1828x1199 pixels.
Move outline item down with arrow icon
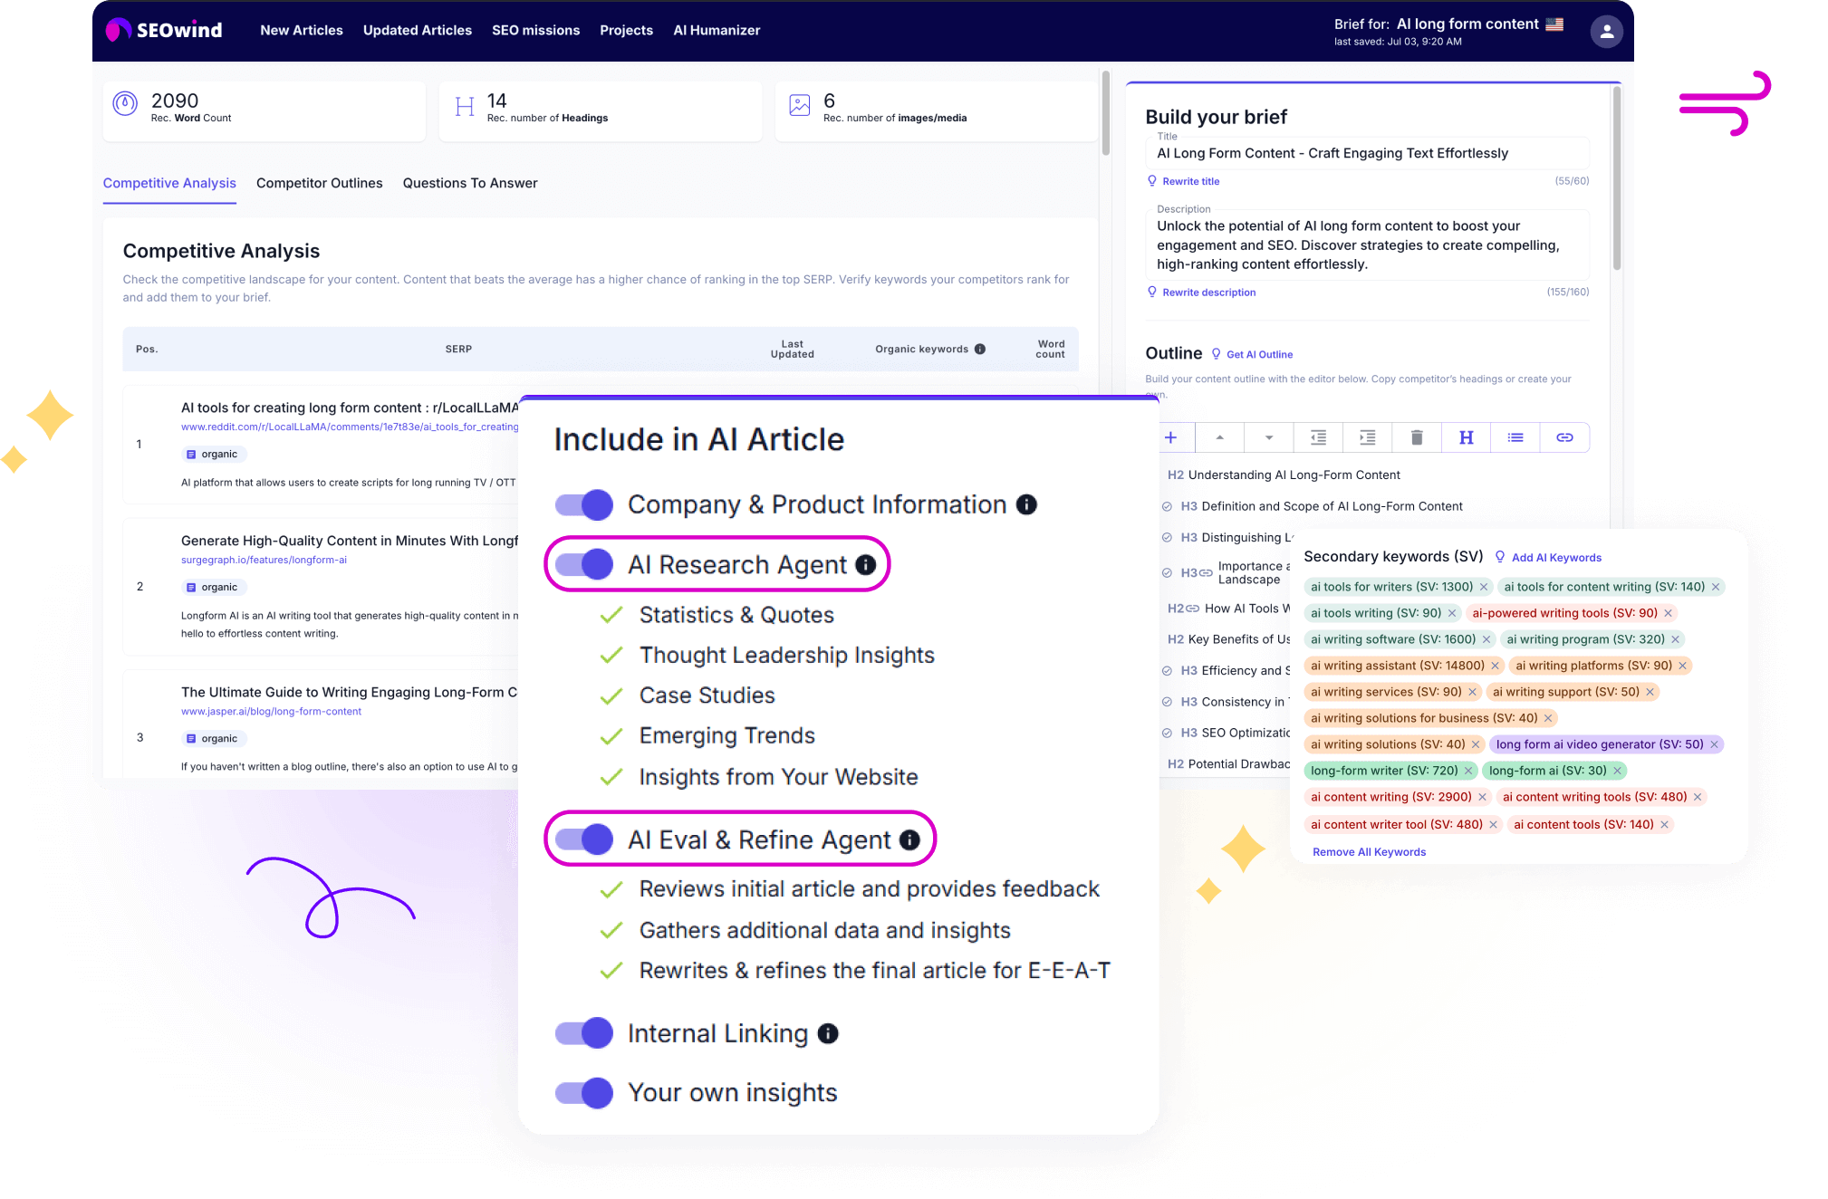tap(1269, 437)
